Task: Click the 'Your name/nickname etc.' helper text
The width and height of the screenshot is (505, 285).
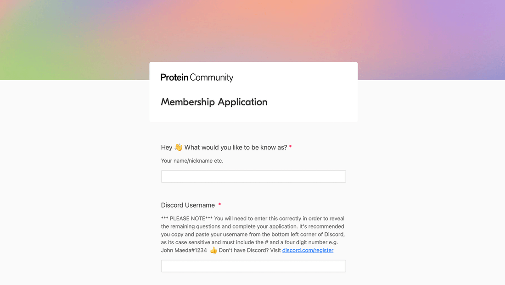Action: click(x=192, y=161)
